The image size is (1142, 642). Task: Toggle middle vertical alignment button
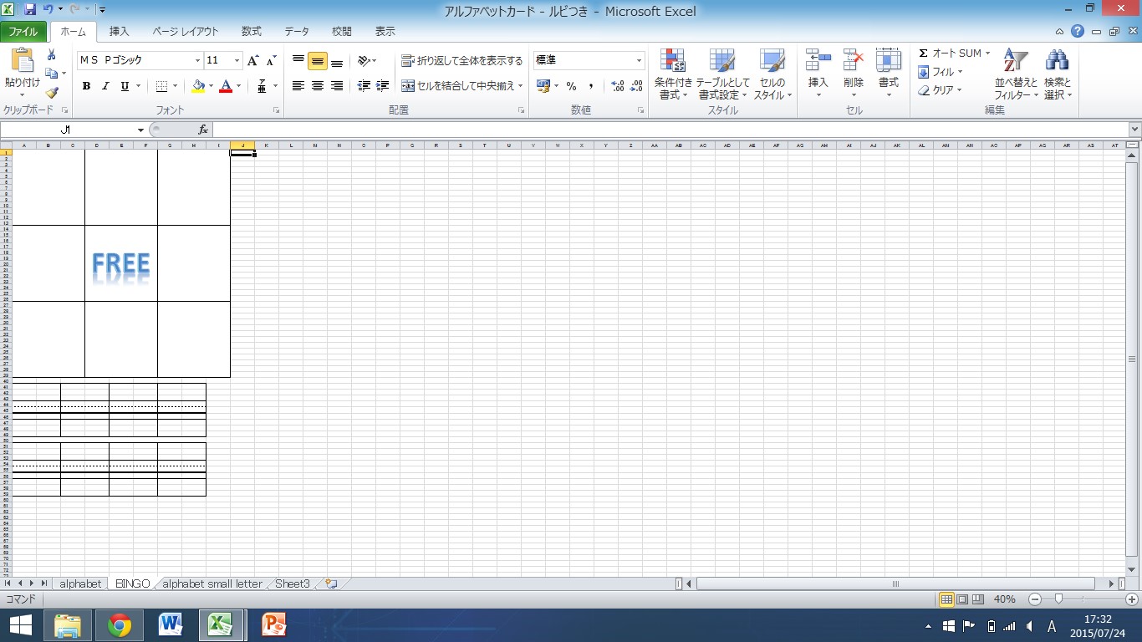tap(318, 61)
